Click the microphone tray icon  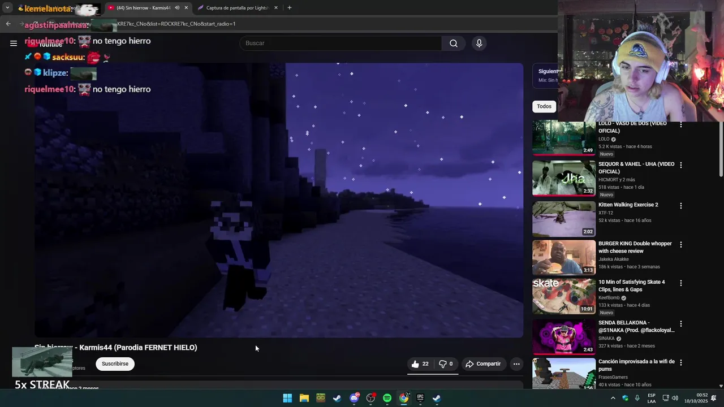(637, 398)
